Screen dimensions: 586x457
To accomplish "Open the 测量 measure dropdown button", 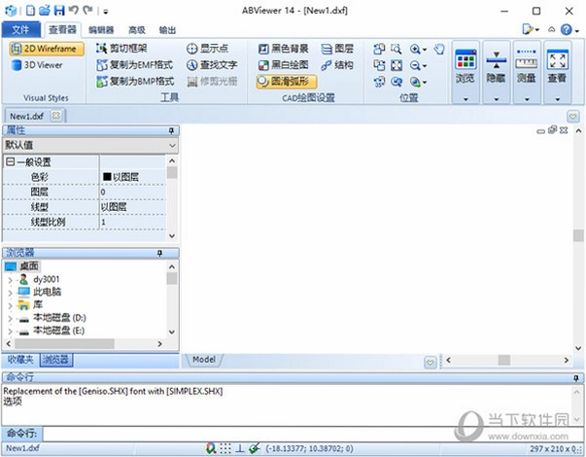I will pos(527,73).
